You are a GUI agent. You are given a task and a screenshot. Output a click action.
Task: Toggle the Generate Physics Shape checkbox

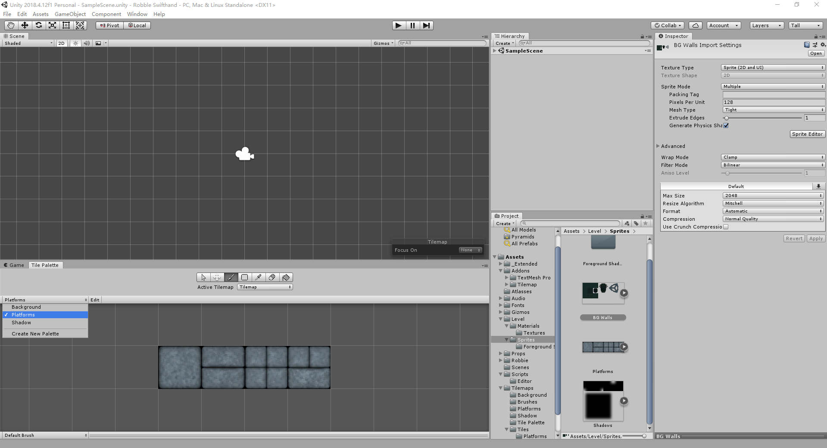click(x=726, y=125)
